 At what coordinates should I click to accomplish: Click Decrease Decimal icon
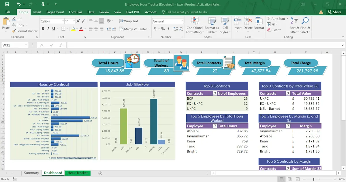coord(181,29)
